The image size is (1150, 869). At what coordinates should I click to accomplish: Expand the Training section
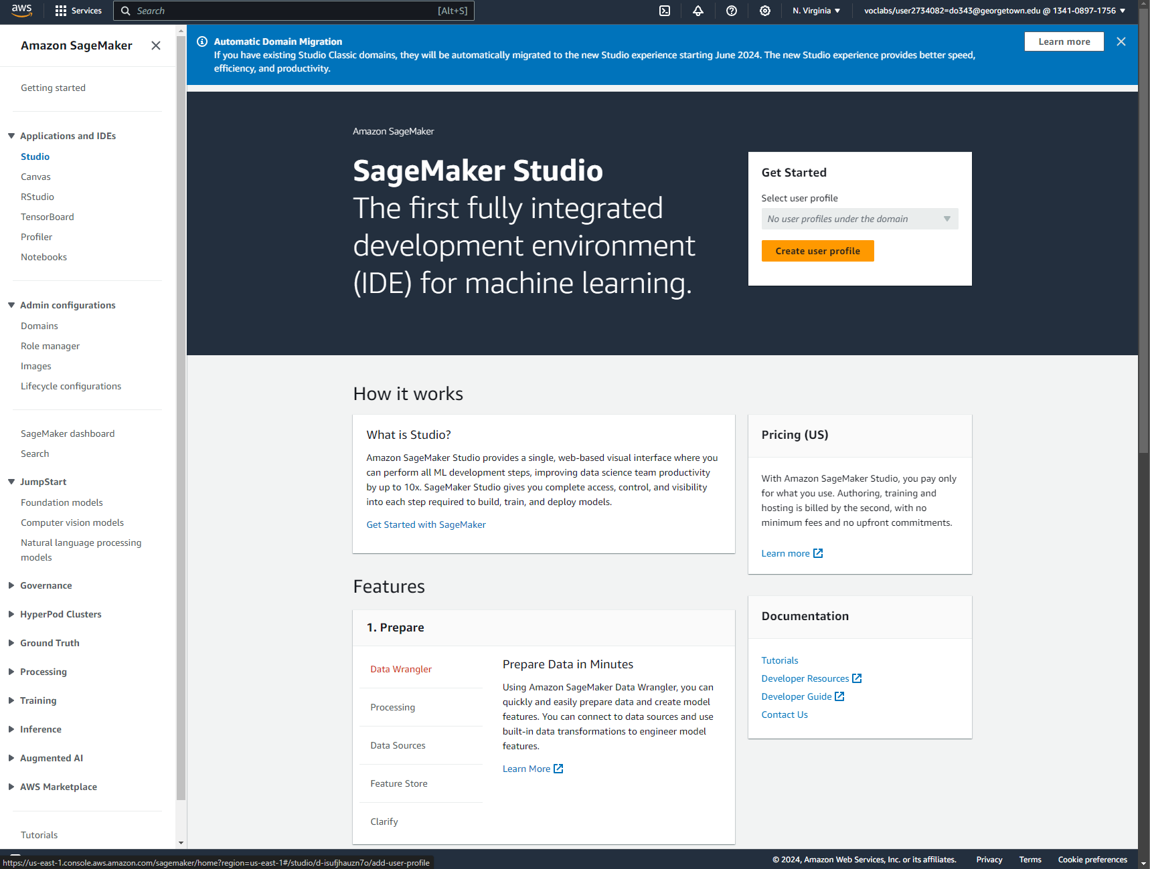(11, 700)
